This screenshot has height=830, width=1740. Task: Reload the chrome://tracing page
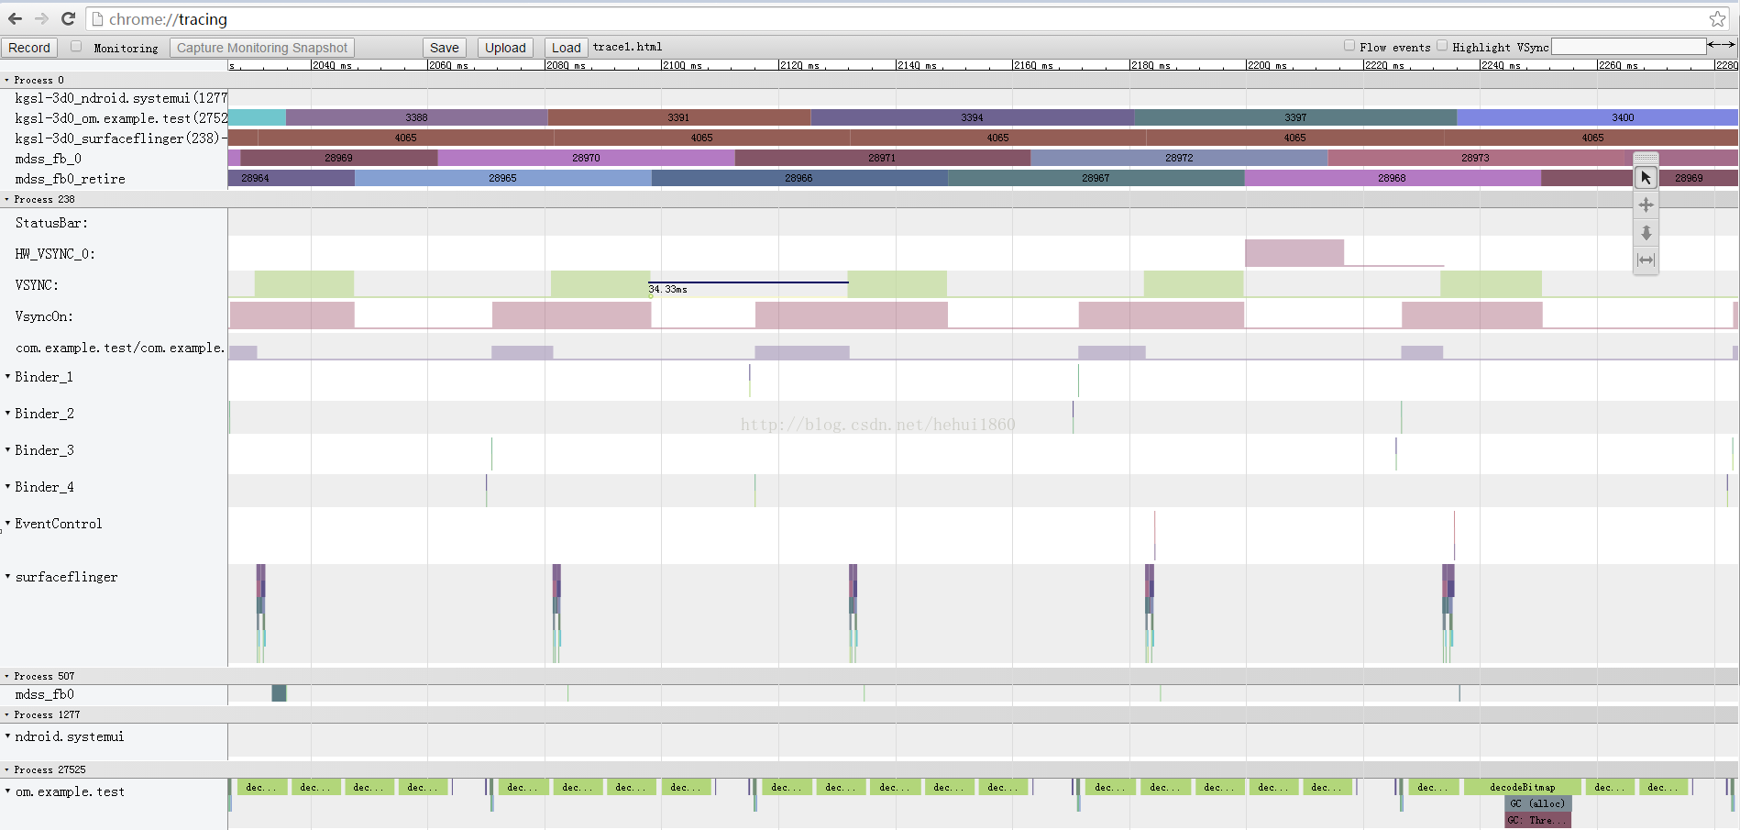click(x=68, y=18)
